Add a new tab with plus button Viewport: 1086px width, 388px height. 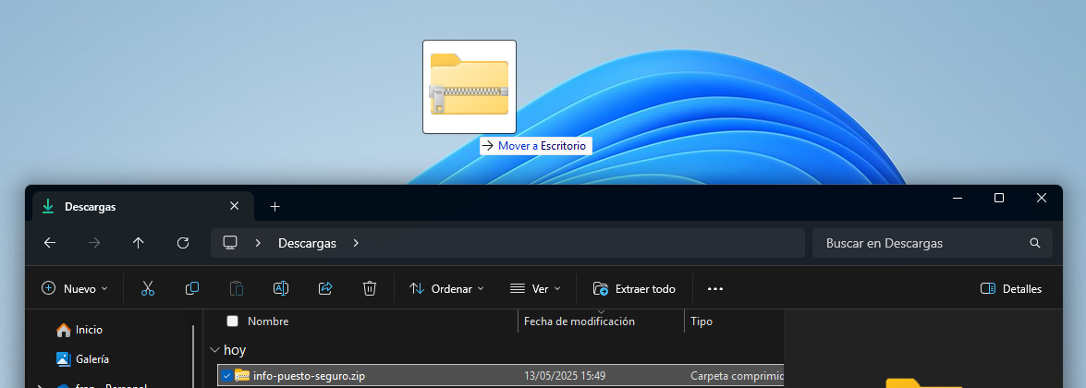(x=275, y=207)
